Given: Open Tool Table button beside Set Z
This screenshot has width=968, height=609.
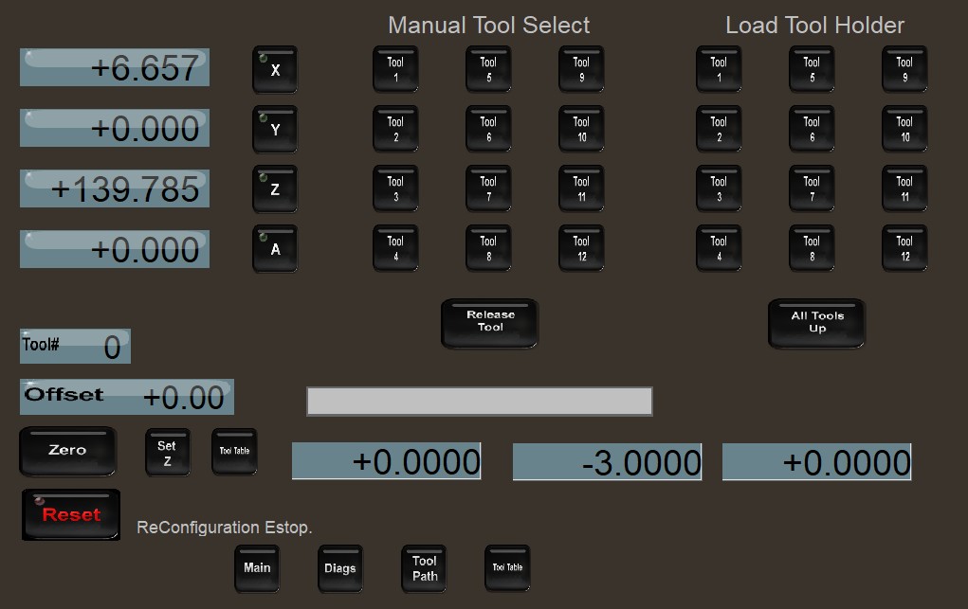Looking at the screenshot, I should (x=234, y=453).
